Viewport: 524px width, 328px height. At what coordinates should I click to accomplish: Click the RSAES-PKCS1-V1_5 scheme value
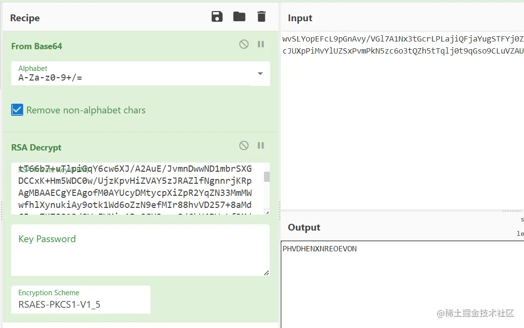click(x=59, y=305)
